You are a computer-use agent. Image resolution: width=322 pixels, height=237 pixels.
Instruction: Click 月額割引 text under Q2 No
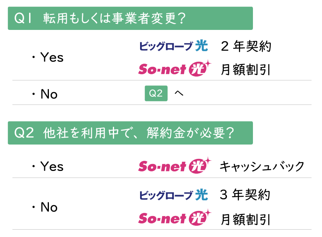(x=246, y=219)
